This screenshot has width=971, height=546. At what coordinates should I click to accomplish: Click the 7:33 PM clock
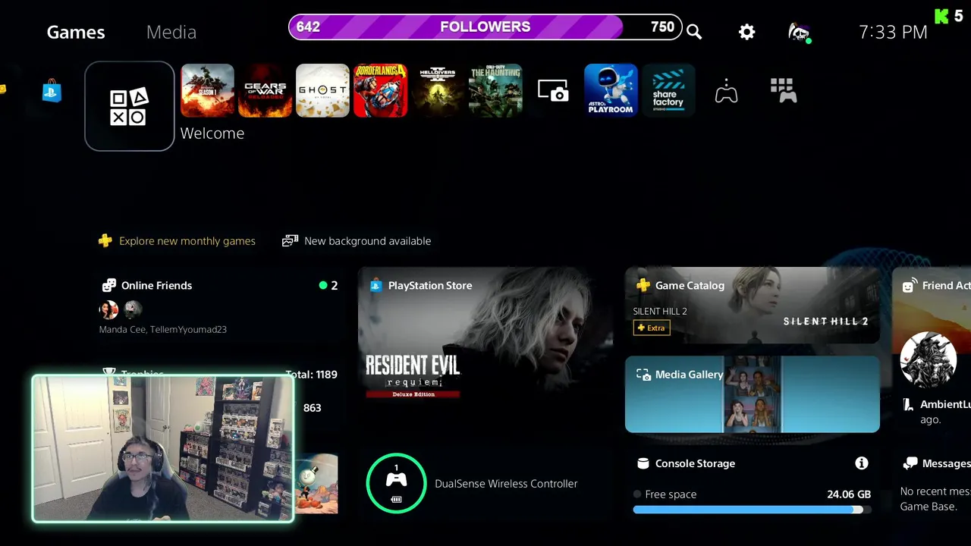pos(893,32)
